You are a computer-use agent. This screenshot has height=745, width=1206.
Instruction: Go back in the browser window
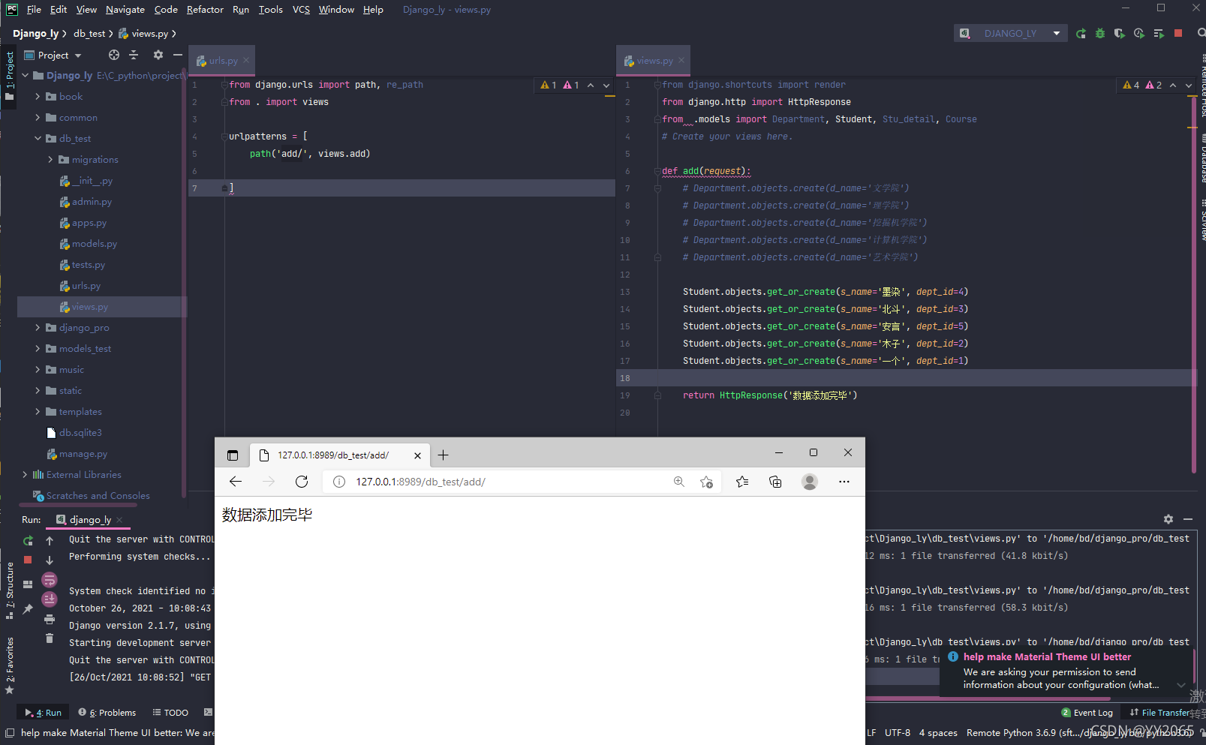236,482
